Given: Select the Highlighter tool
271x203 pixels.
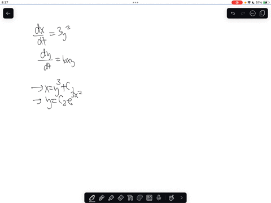Looking at the screenshot, I should click(111, 198).
